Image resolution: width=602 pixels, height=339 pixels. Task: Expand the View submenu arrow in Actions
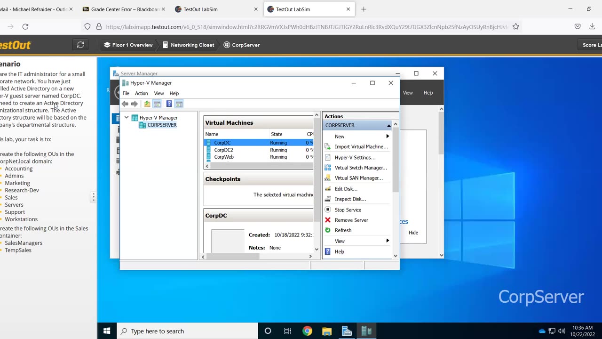coord(388,241)
